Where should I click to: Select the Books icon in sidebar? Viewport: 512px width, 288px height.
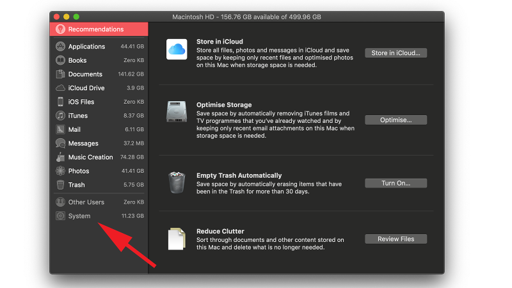(x=60, y=61)
